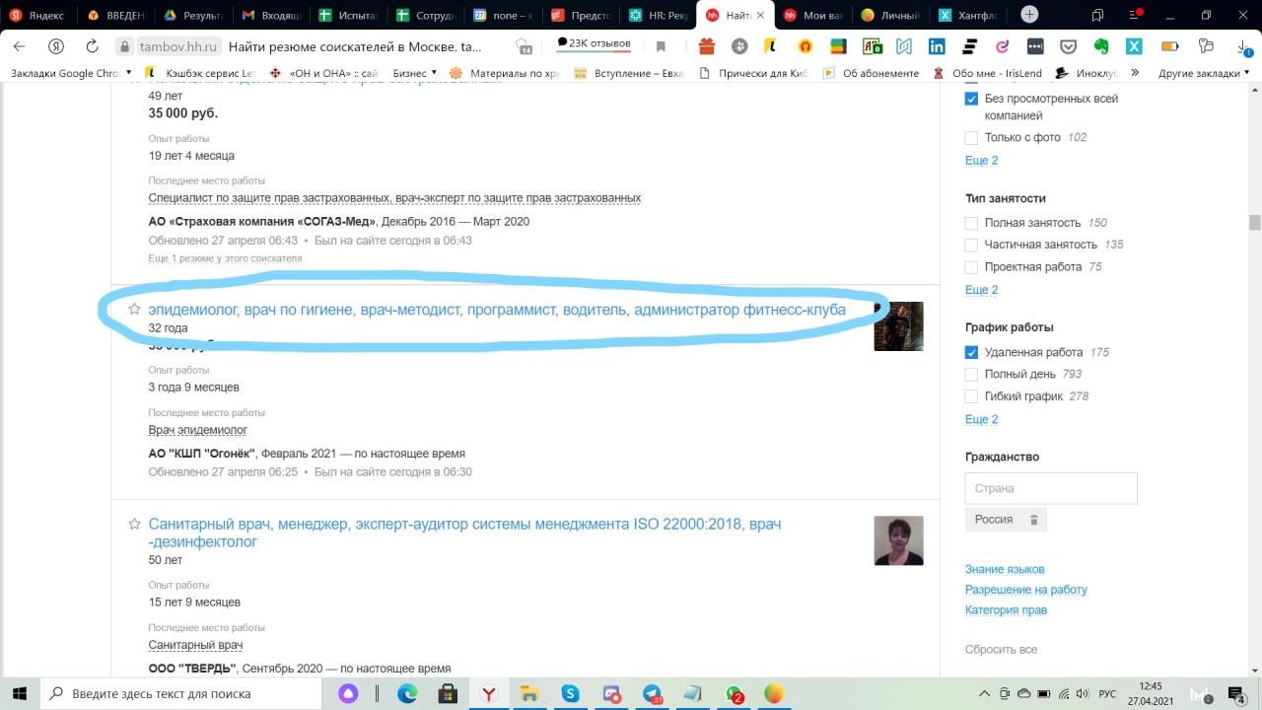Open эпидемиолог, врач по гигиене resume
Screen dimensions: 1262x710
pyautogui.click(x=497, y=310)
